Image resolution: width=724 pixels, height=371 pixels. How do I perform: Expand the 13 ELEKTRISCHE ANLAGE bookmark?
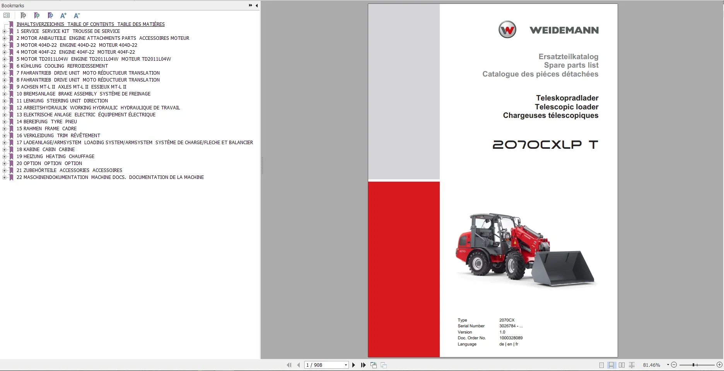coord(4,115)
